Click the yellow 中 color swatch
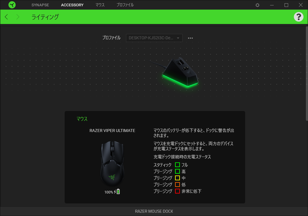The width and height of the screenshot is (308, 216). point(177,178)
